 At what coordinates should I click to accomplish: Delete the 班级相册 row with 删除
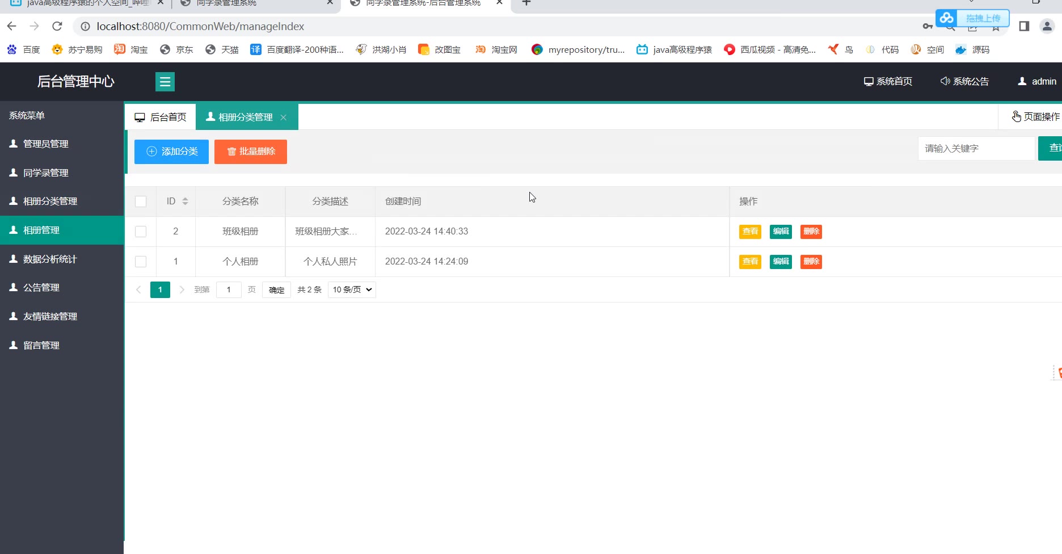coord(811,232)
